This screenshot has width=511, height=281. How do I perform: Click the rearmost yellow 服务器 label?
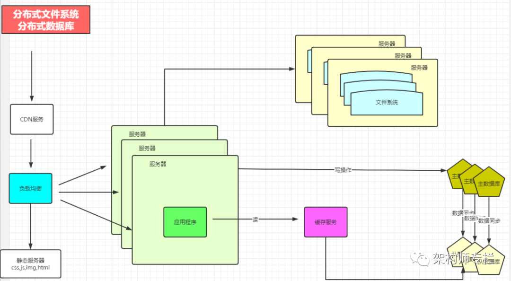point(387,44)
